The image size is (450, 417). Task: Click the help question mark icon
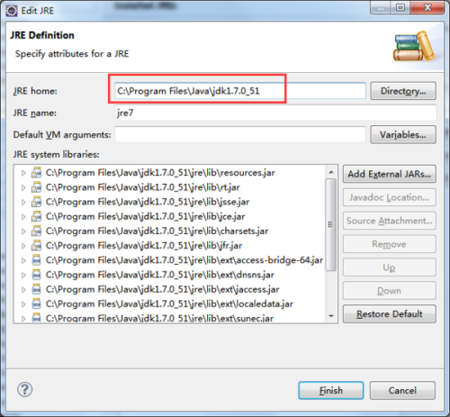24,389
